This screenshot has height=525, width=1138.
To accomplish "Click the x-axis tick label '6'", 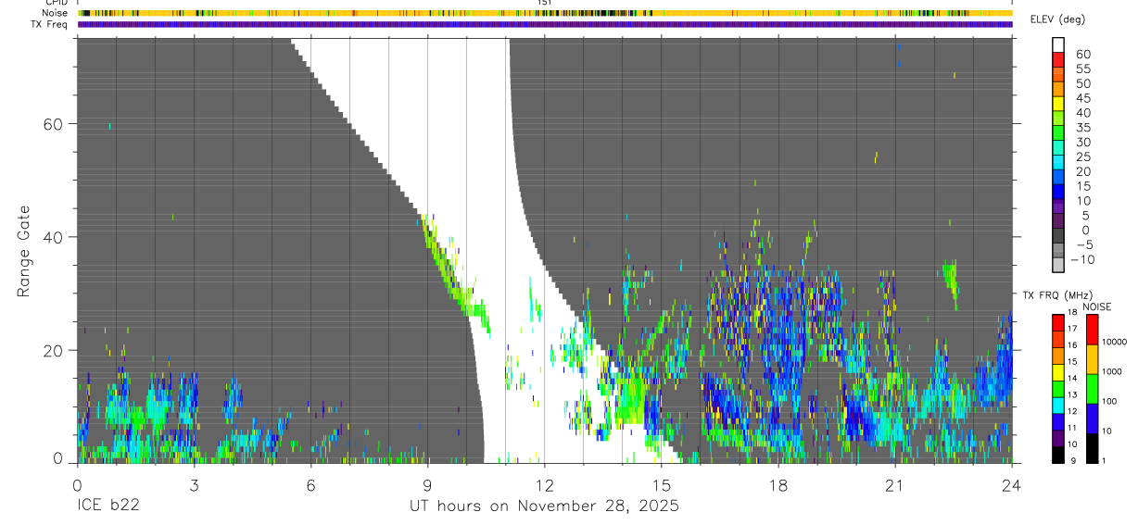I will [310, 484].
